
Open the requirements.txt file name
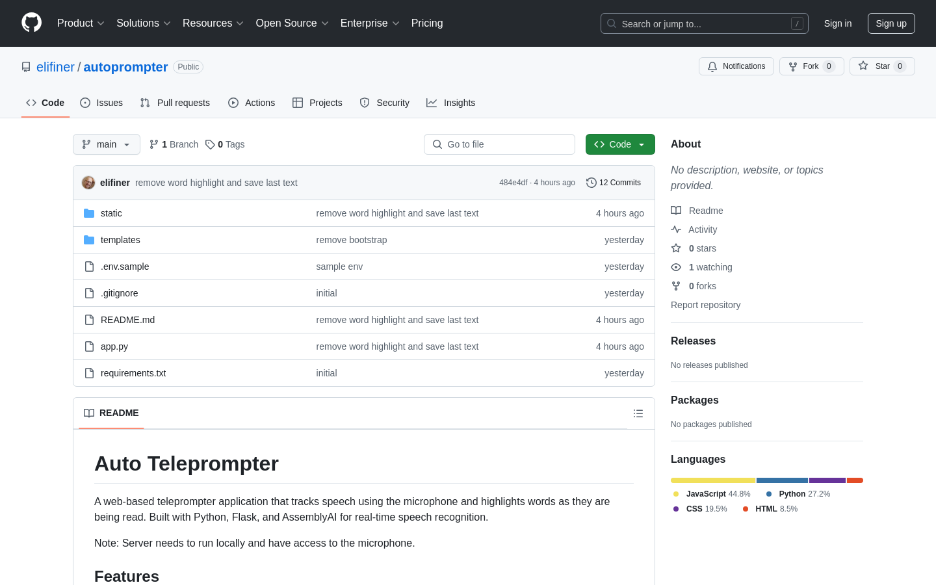pos(133,373)
